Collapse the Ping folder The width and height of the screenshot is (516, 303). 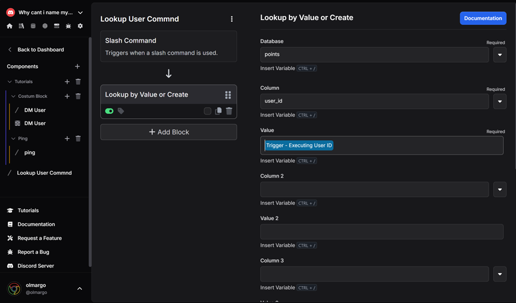coord(14,138)
